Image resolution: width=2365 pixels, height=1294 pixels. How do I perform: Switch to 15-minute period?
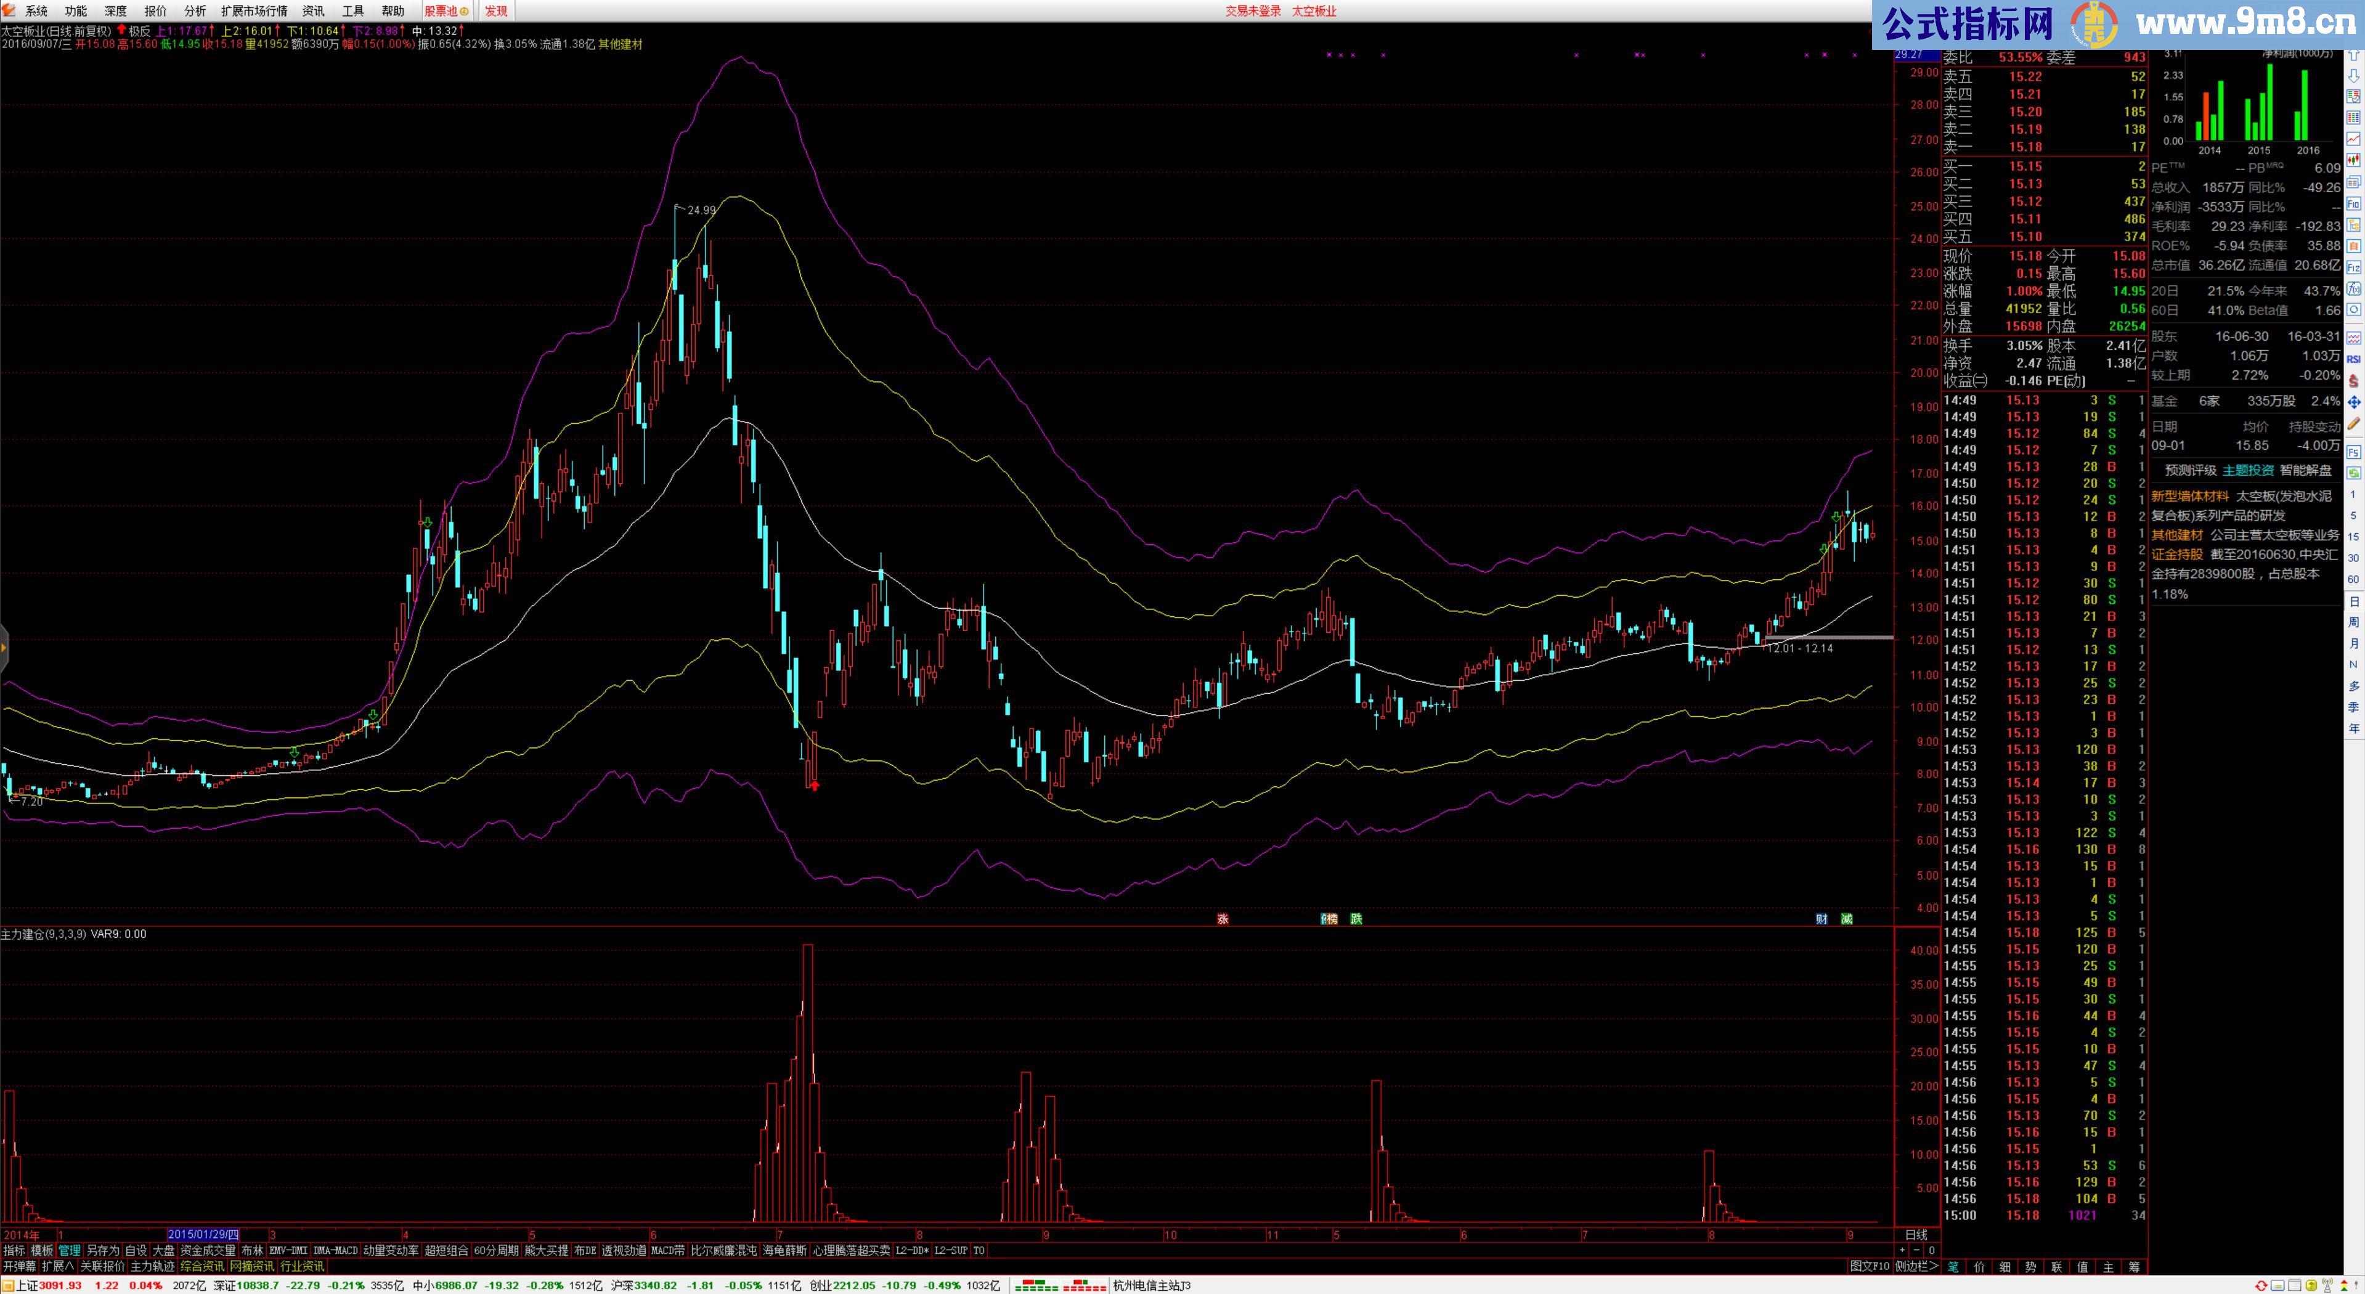2353,536
